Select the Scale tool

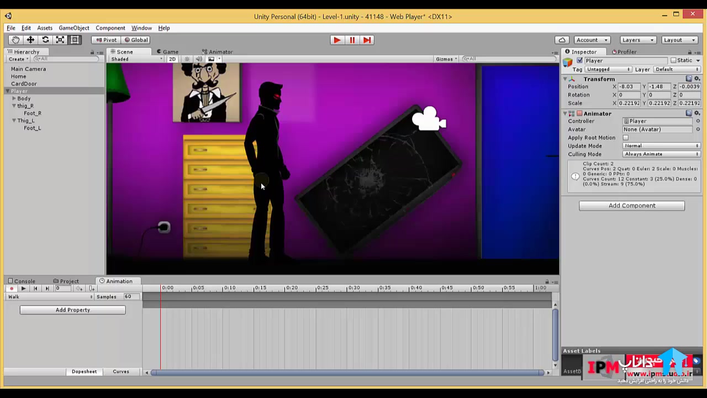click(x=60, y=40)
